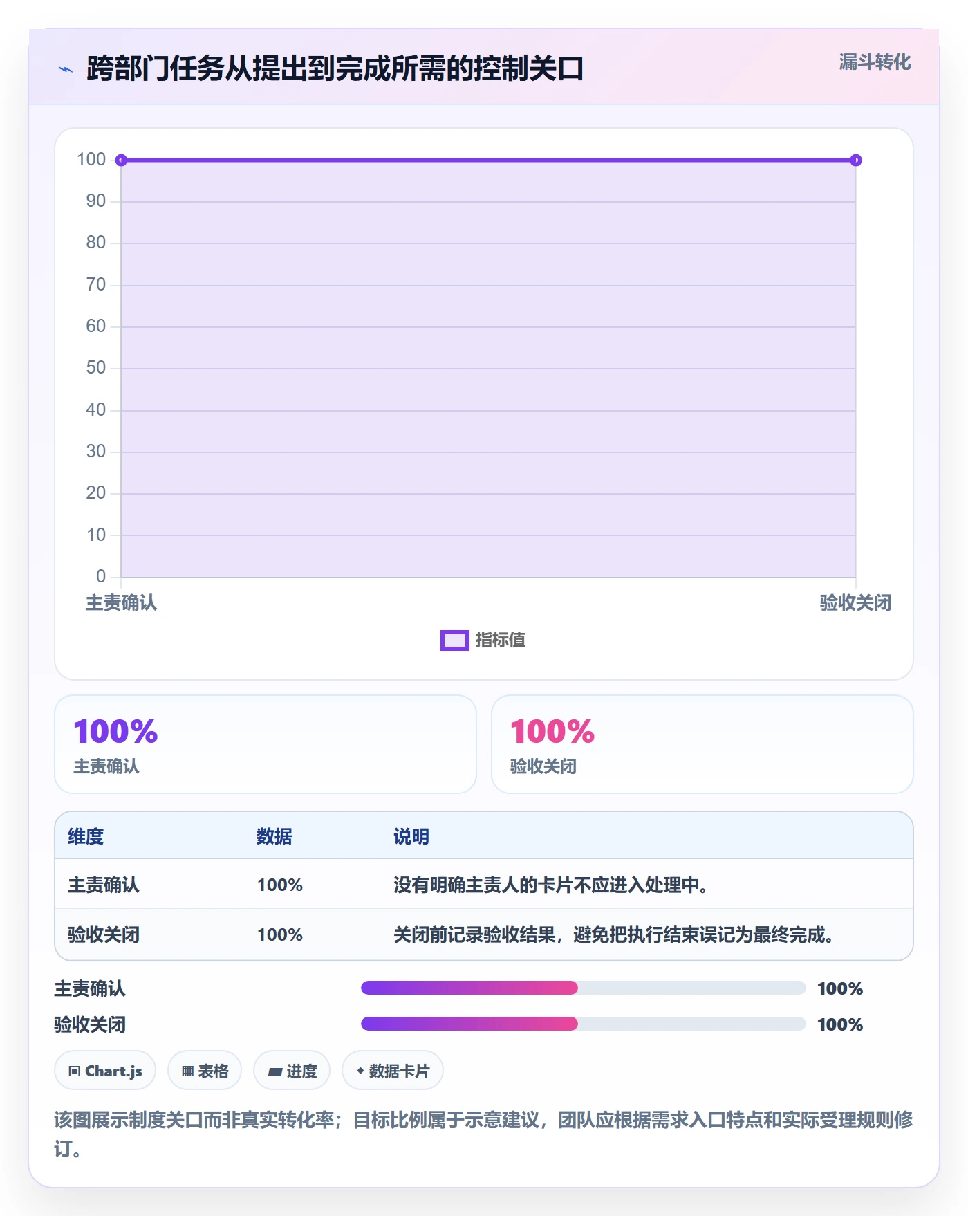Toggle the 指标值 legend label text
Image resolution: width=968 pixels, height=1216 pixels.
click(x=501, y=641)
